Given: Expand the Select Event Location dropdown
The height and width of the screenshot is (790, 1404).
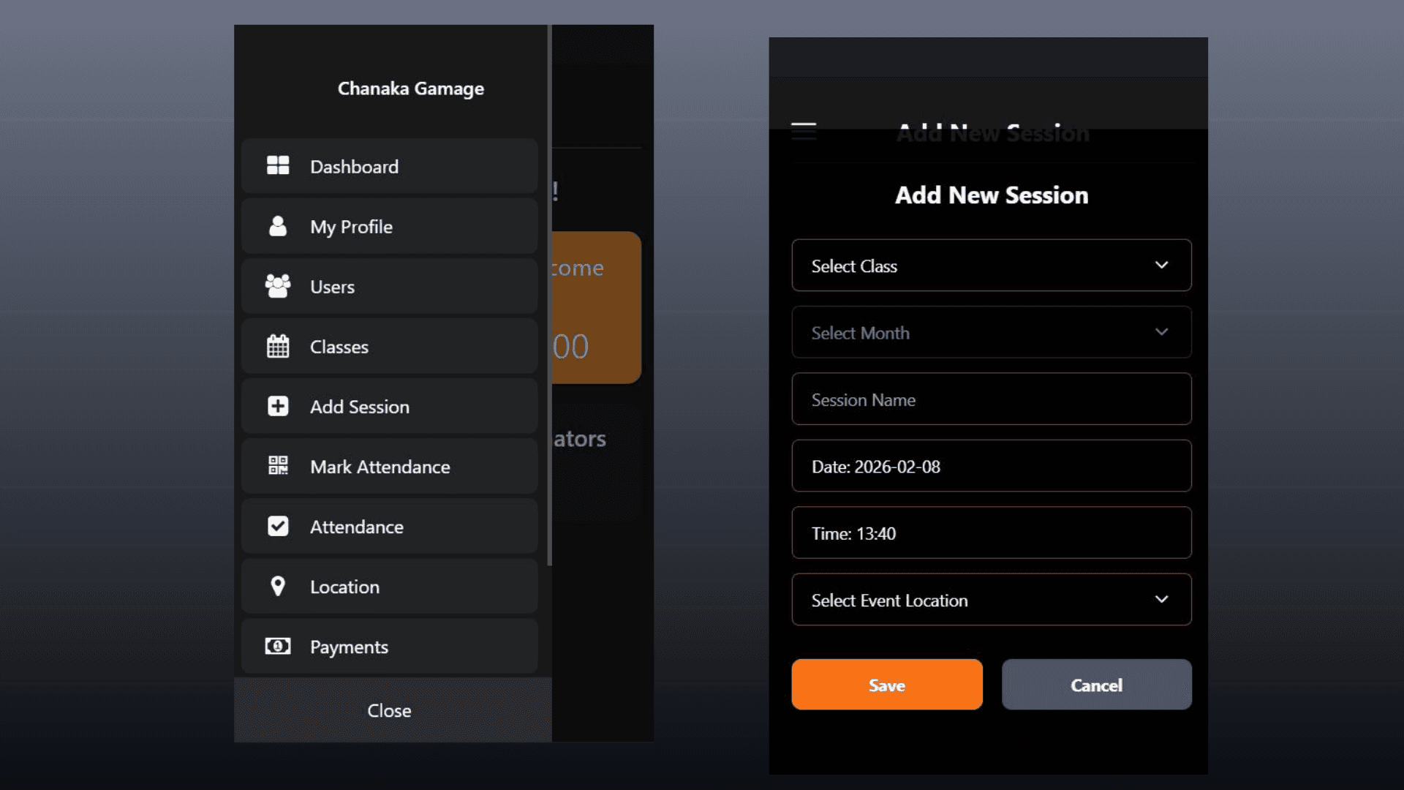Looking at the screenshot, I should coord(992,600).
